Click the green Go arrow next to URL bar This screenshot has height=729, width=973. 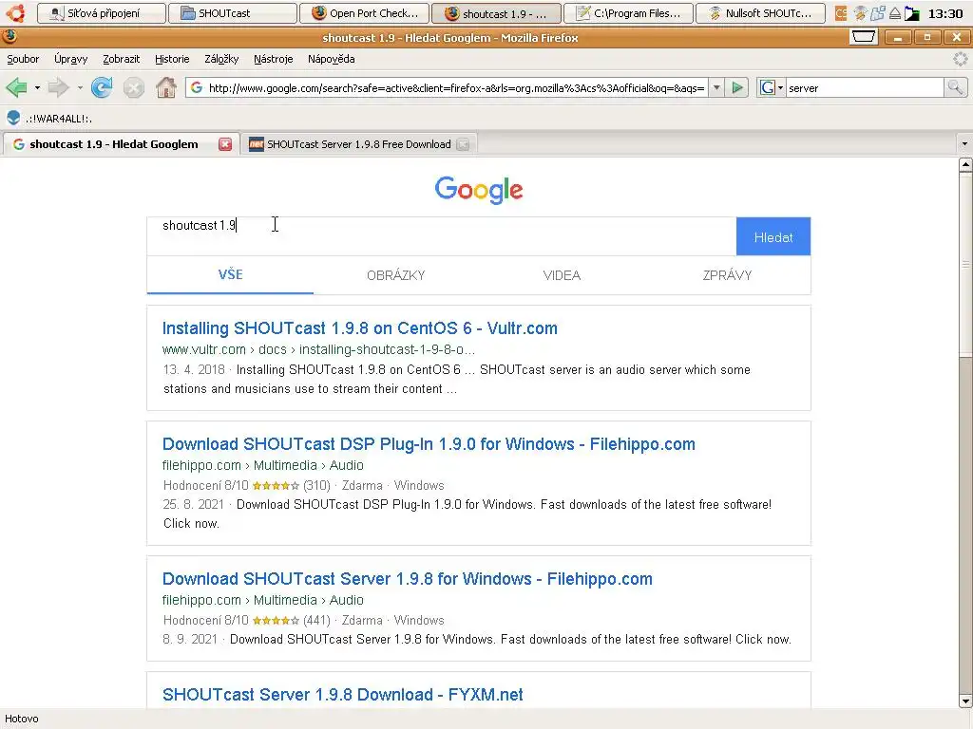pyautogui.click(x=737, y=88)
